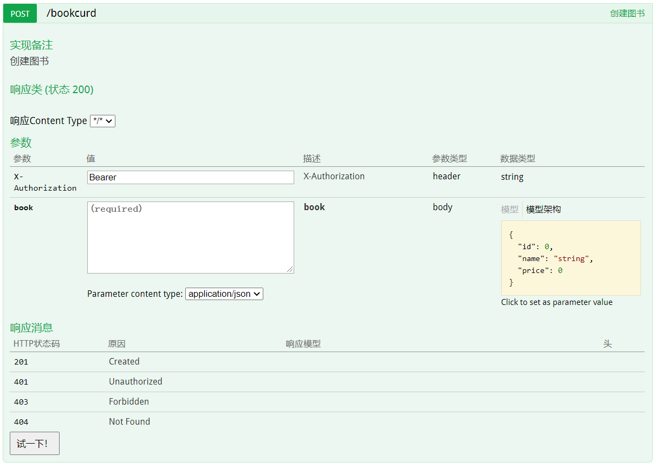The width and height of the screenshot is (655, 468).
Task: Click the 创建图书 text under 实现备注
Action: point(29,61)
